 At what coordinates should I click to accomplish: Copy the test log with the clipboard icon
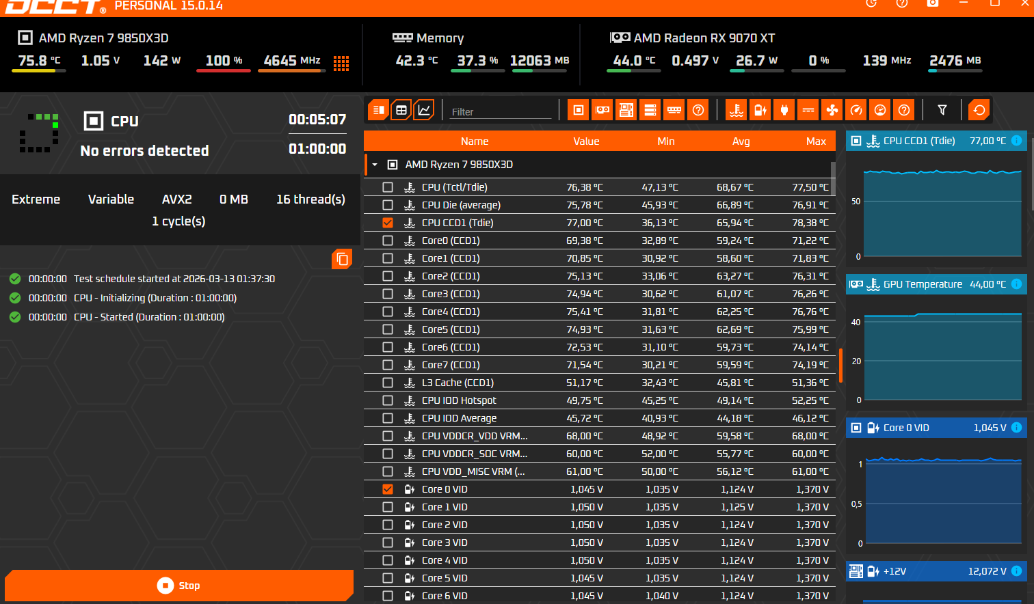coord(342,259)
